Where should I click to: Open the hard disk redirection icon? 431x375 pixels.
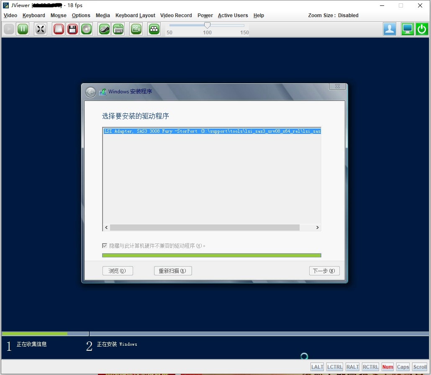[58, 29]
